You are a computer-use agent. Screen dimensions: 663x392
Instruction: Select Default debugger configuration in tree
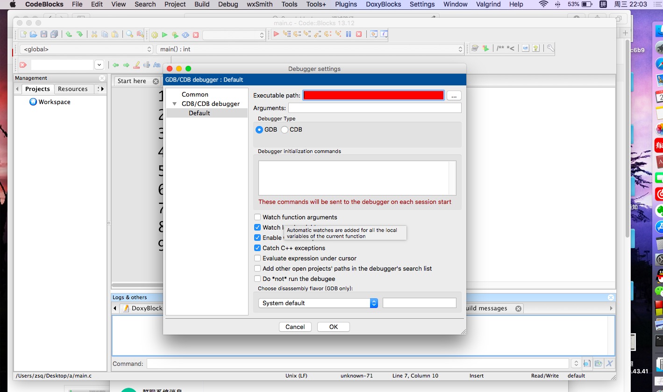pos(200,113)
